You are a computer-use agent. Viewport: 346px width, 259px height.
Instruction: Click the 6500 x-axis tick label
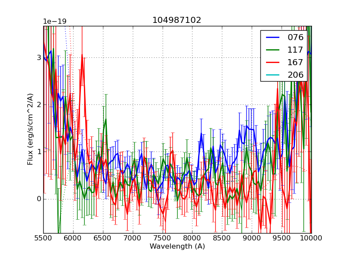coord(103,238)
